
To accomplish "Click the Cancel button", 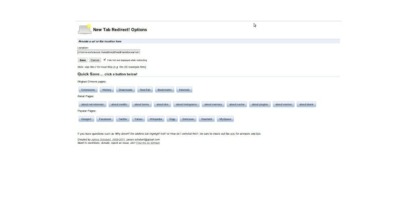I will pyautogui.click(x=95, y=60).
